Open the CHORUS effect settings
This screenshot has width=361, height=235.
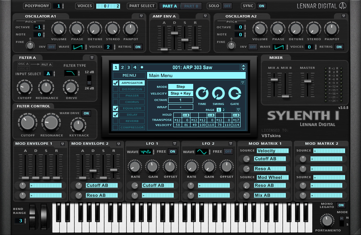[x=132, y=102]
